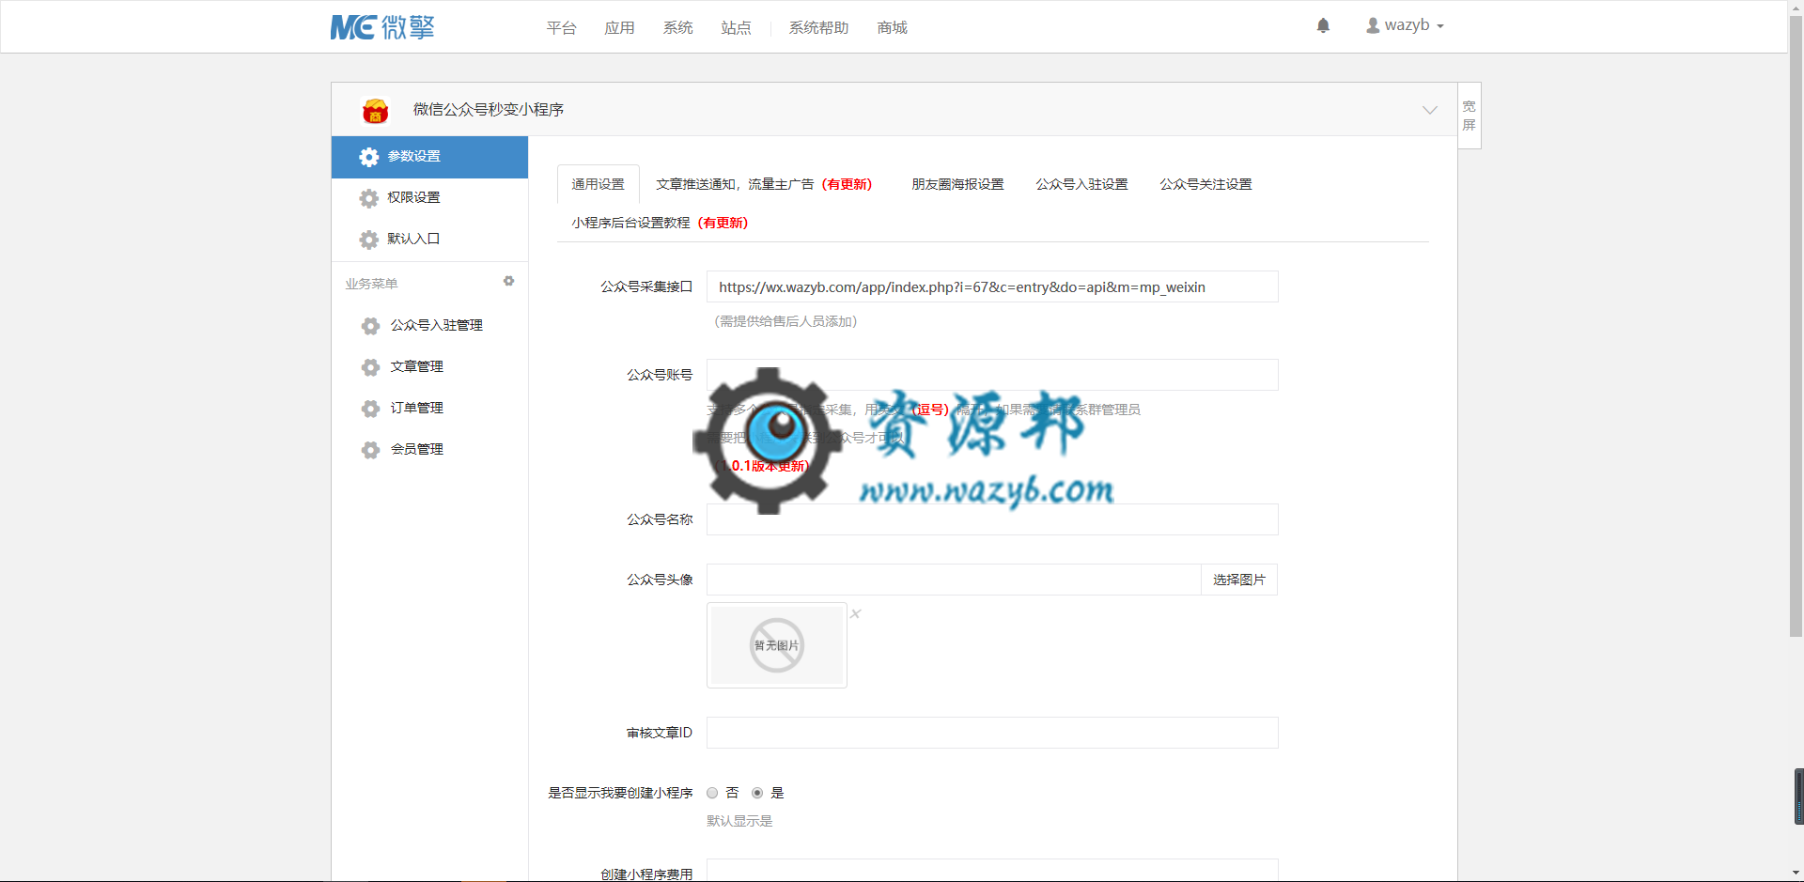
Task: Click the 创建小程序费用 input field
Action: coord(992,871)
